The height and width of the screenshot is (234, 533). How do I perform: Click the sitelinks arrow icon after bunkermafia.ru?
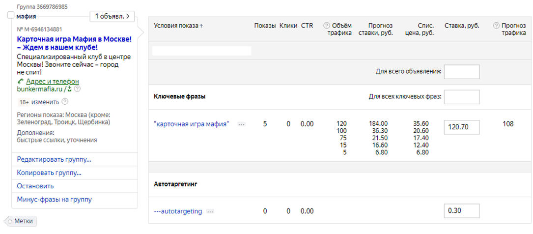click(69, 89)
